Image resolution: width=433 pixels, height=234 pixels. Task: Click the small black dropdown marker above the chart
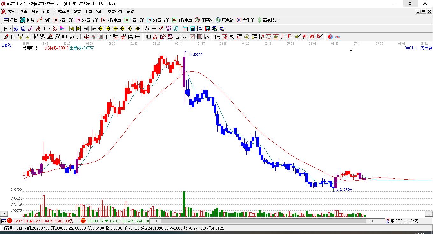click(x=351, y=51)
